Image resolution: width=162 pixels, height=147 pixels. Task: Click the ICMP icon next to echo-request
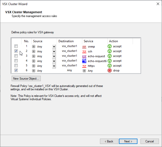click(x=84, y=56)
